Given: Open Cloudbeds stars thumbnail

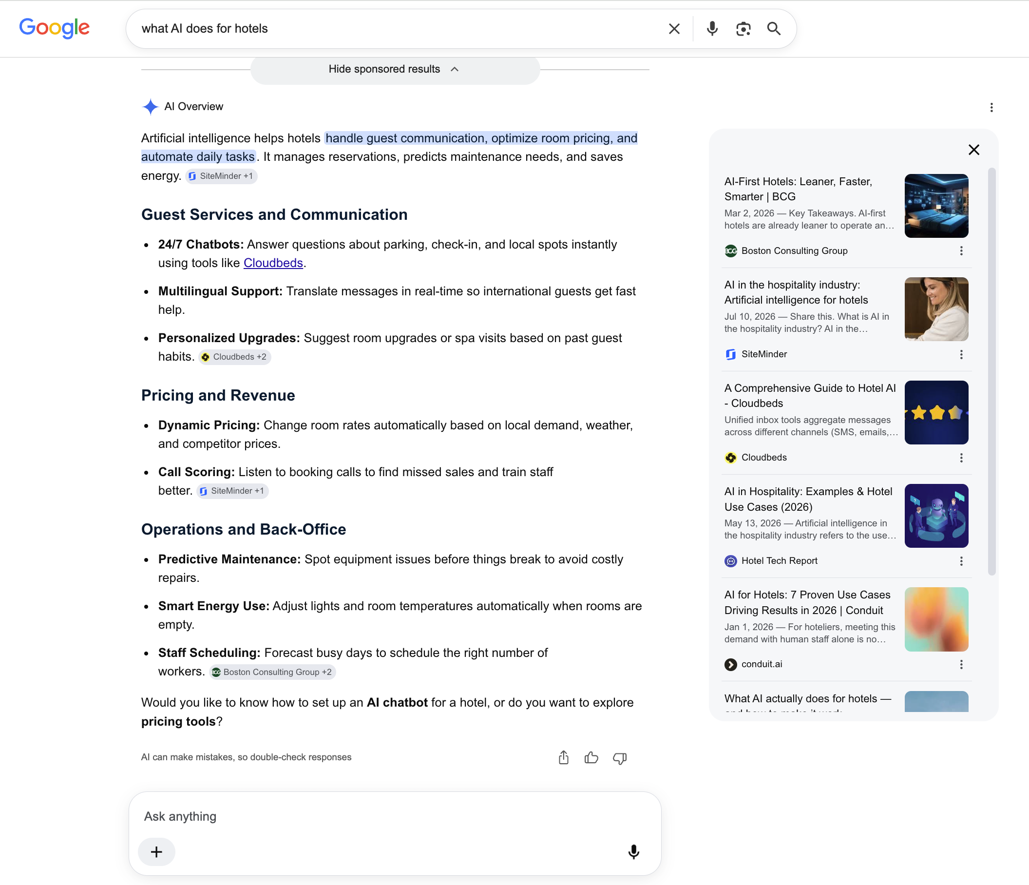Looking at the screenshot, I should [936, 412].
